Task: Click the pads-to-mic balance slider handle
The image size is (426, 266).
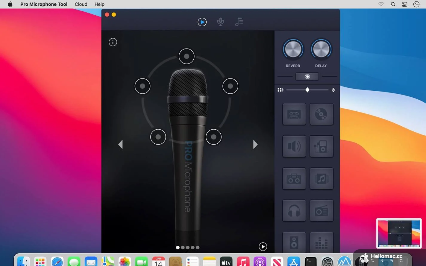Action: 307,90
